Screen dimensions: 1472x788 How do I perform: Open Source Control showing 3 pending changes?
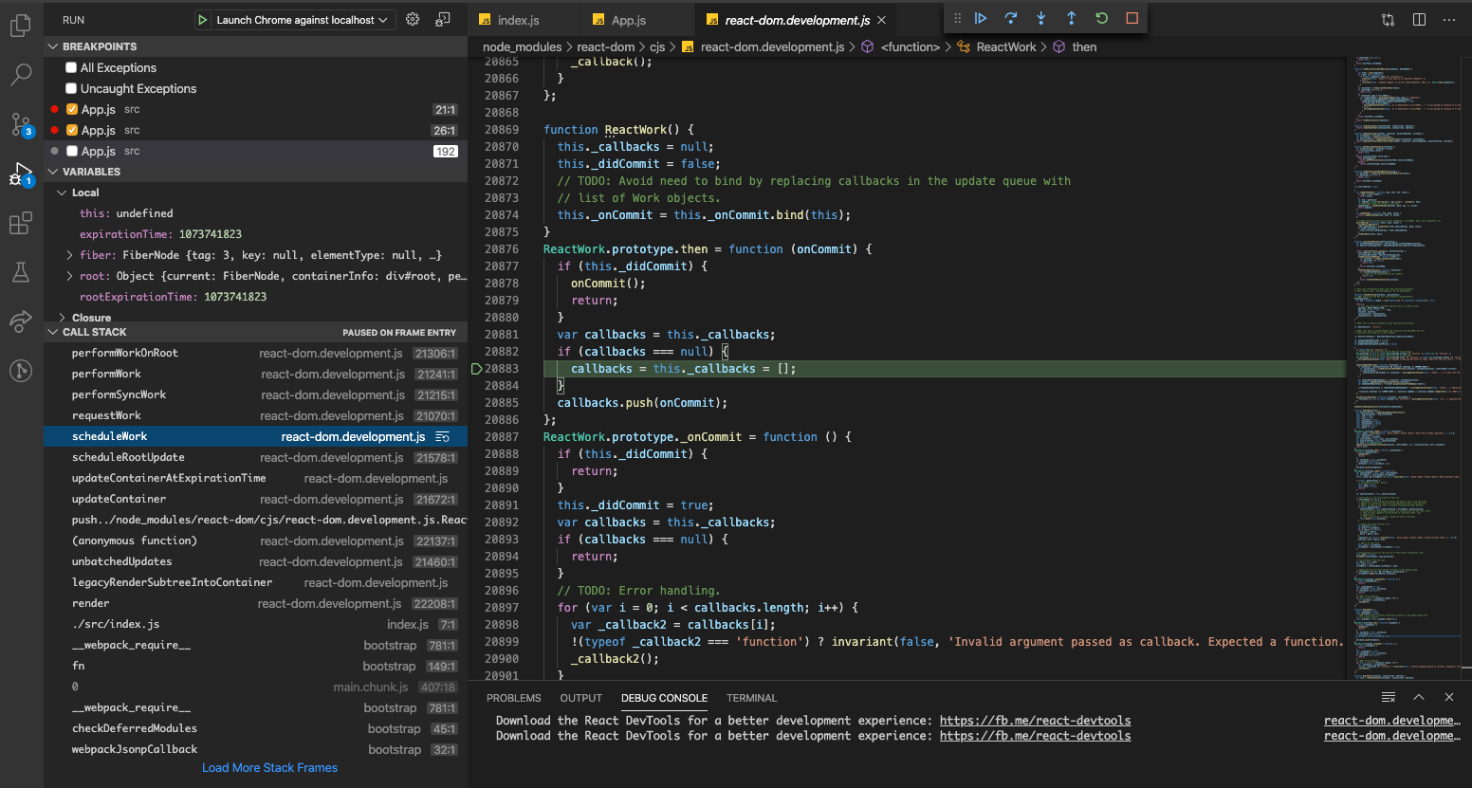(20, 124)
